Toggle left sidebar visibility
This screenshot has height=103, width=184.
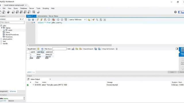[180, 12]
